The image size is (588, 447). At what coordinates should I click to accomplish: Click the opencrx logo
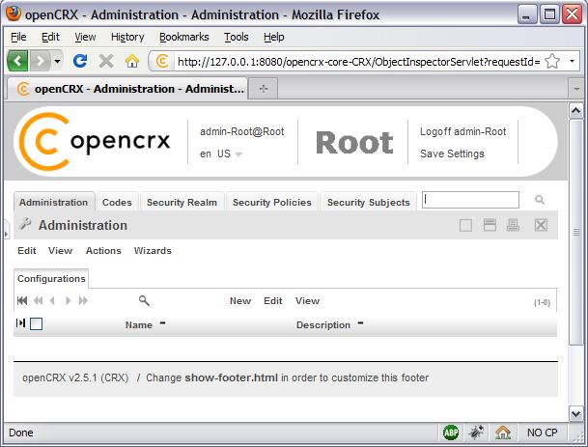pyautogui.click(x=94, y=142)
